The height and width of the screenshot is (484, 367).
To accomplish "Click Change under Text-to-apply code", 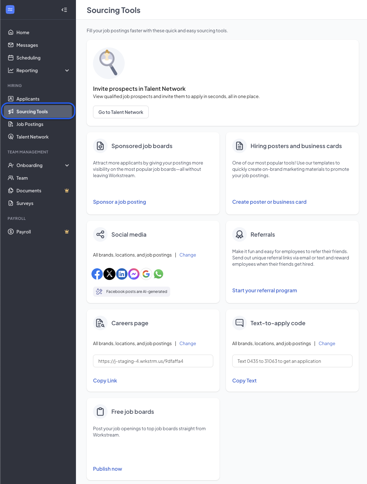I will click(x=327, y=344).
